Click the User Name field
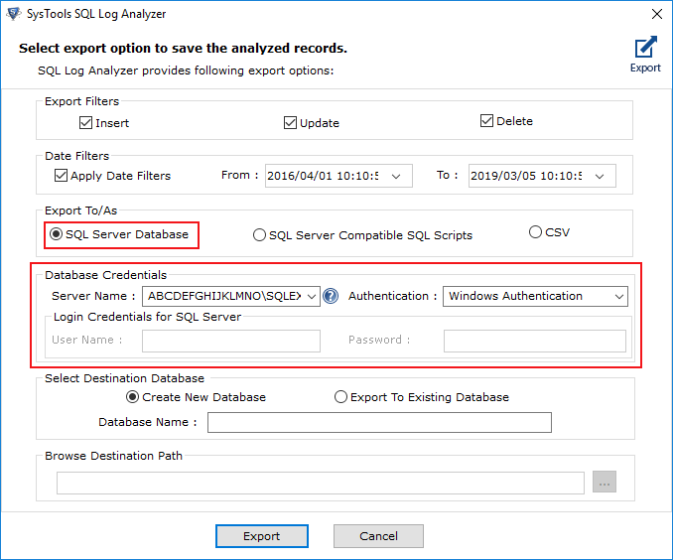This screenshot has height=560, width=674. click(x=231, y=342)
